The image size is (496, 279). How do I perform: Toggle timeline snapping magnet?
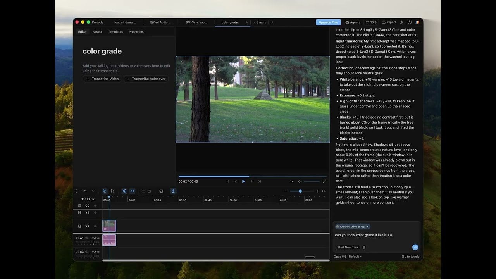pyautogui.click(x=124, y=191)
